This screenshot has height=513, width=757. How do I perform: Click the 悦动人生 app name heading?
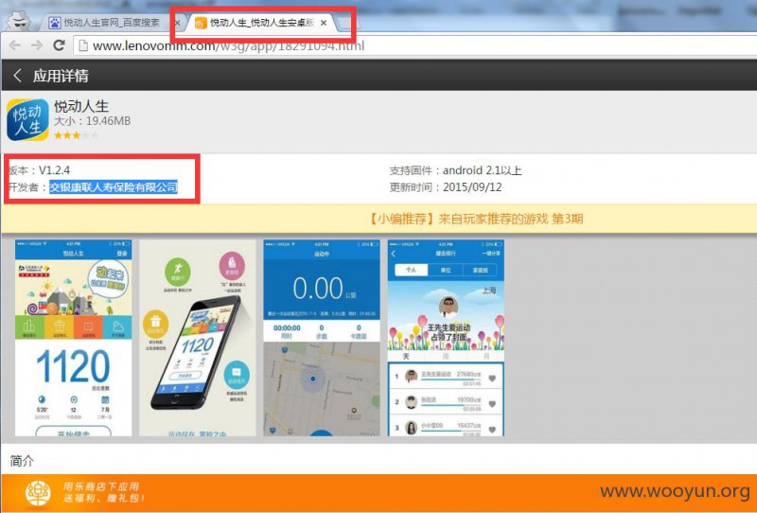81,106
